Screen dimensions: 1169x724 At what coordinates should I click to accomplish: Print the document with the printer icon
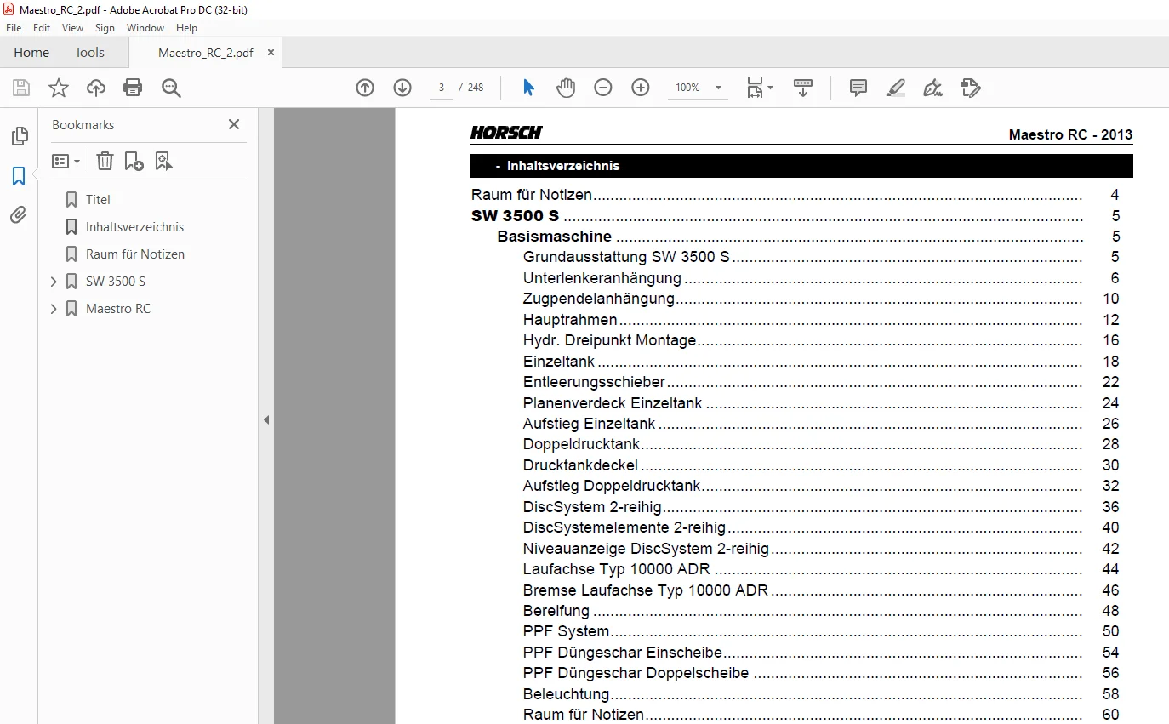[x=133, y=88]
